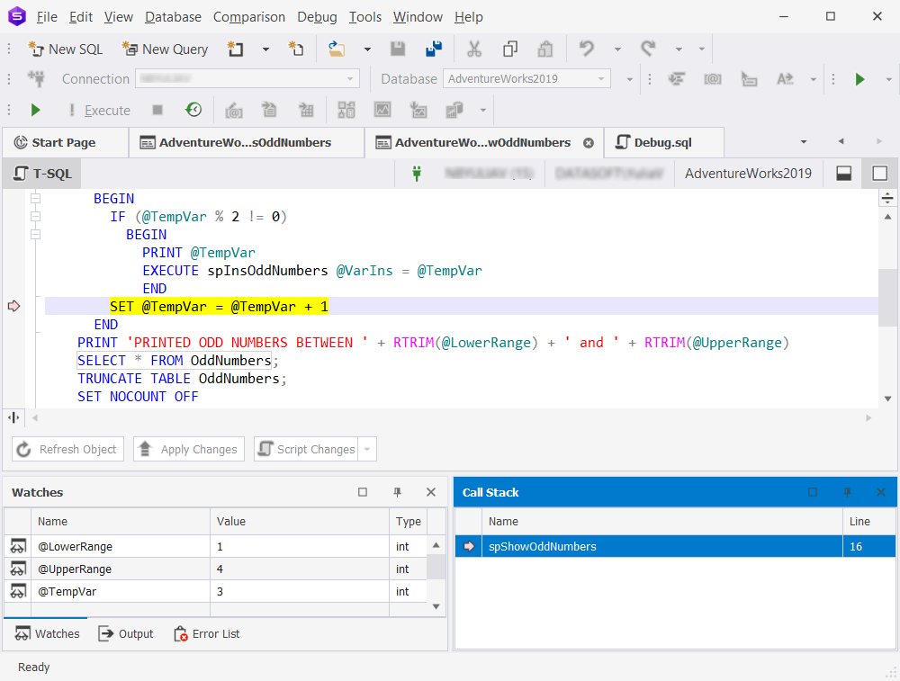Pin the Call Stack panel
Image resolution: width=900 pixels, height=681 pixels.
847,492
